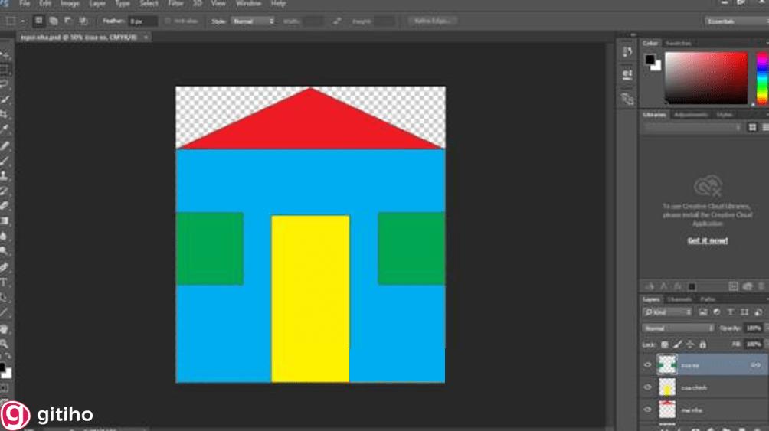This screenshot has width=769, height=431.
Task: Close the open document tab
Action: tap(146, 38)
